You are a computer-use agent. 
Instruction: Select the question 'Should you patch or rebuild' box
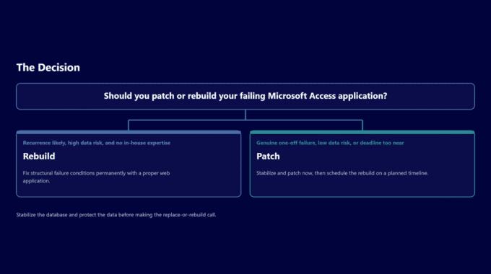click(245, 96)
